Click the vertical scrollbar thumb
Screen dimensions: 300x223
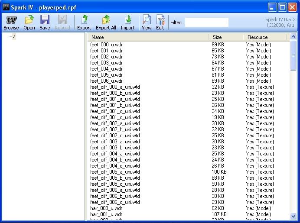[x=293, y=55]
